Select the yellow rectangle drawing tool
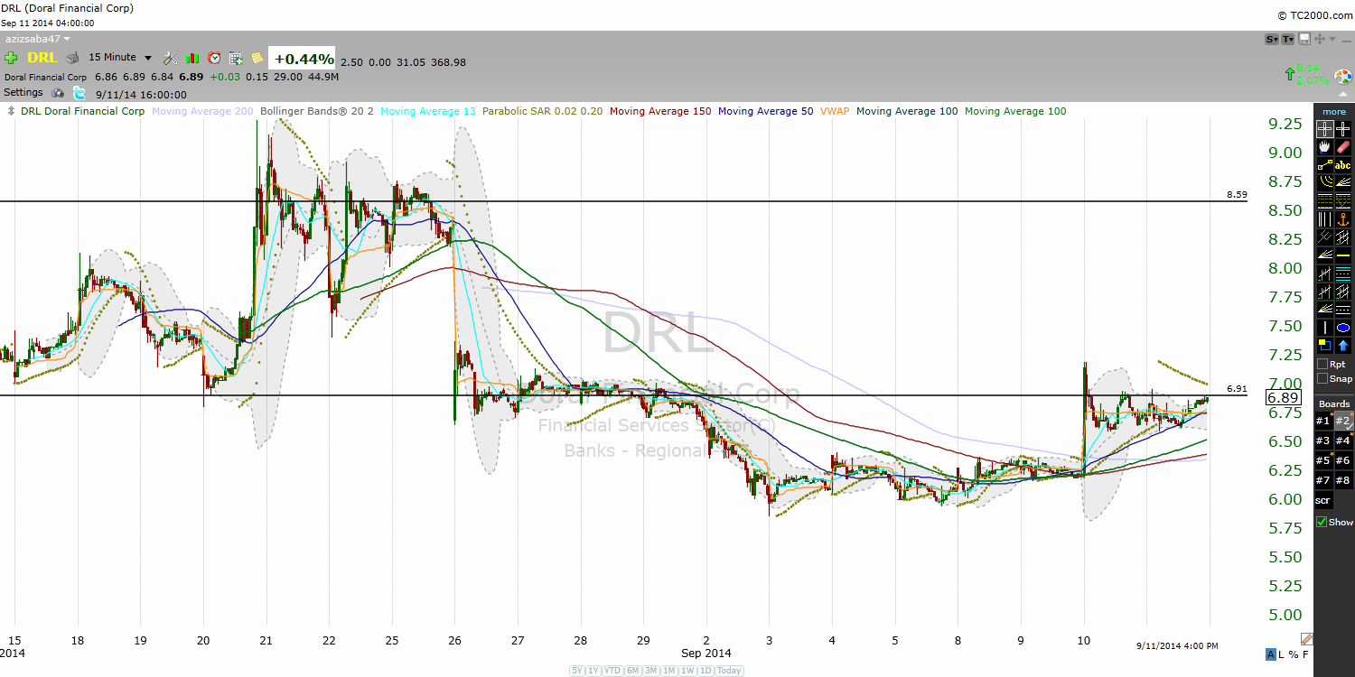Screen dimensions: 1355x677 click(x=1325, y=345)
